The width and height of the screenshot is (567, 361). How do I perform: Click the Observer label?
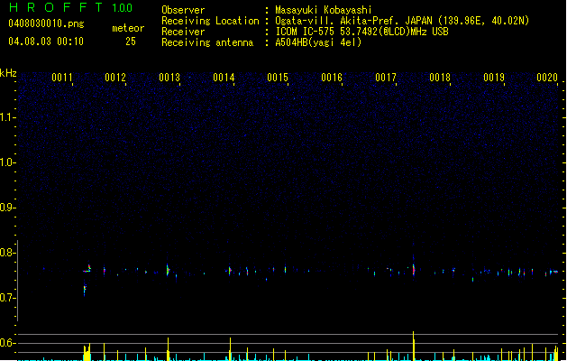point(183,10)
